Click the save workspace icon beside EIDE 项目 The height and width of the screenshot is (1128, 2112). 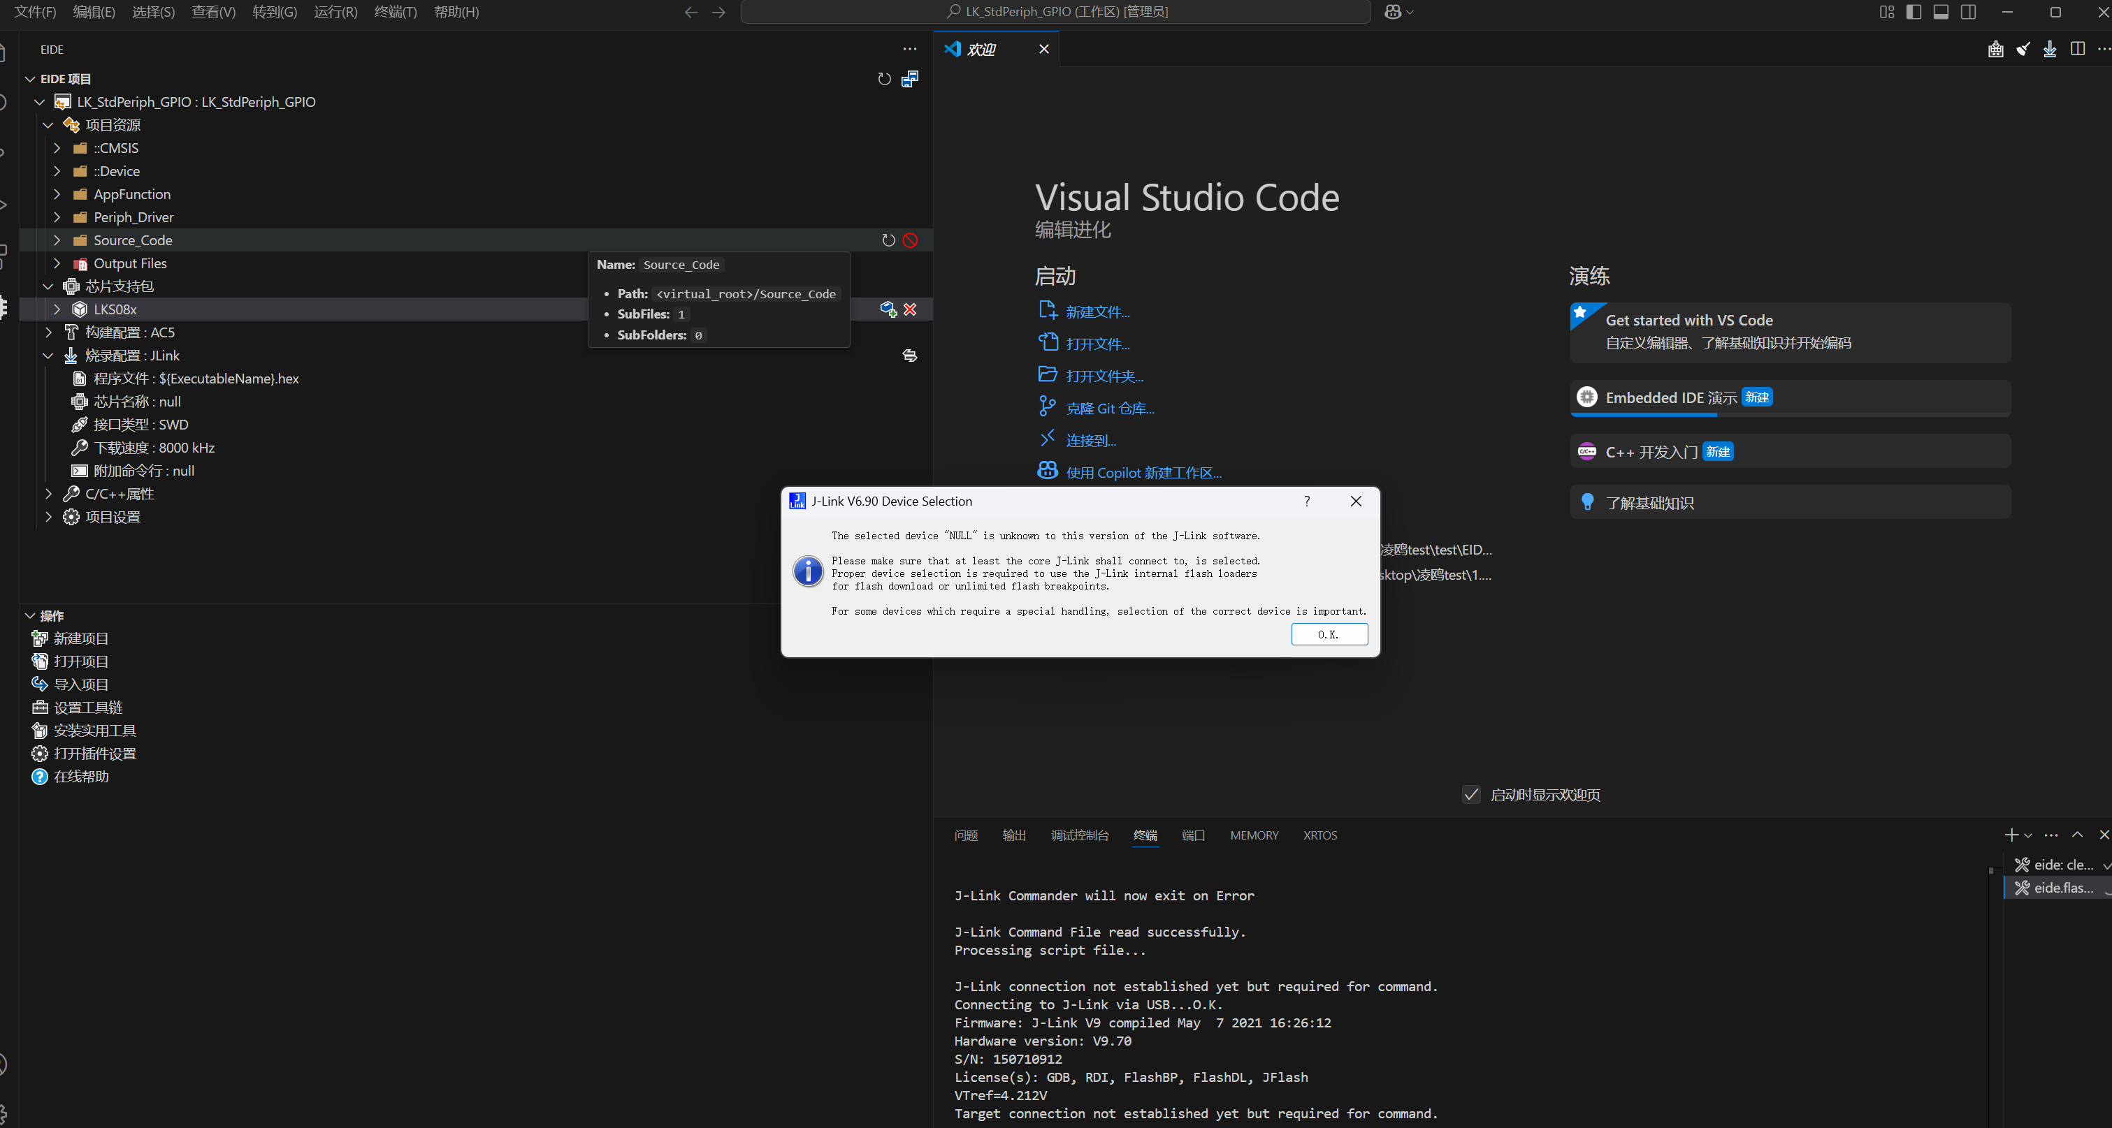point(910,79)
